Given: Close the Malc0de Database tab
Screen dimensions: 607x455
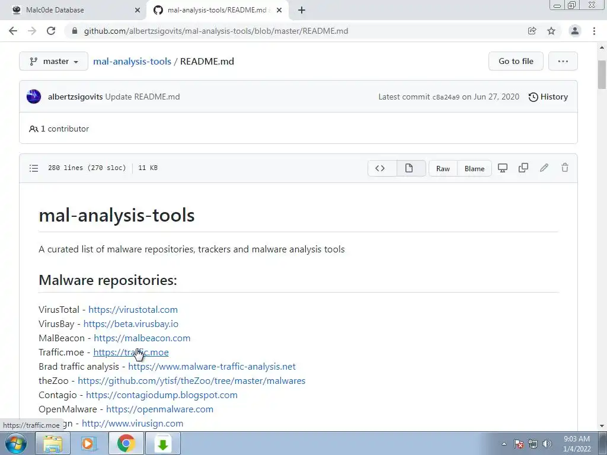Looking at the screenshot, I should [138, 10].
